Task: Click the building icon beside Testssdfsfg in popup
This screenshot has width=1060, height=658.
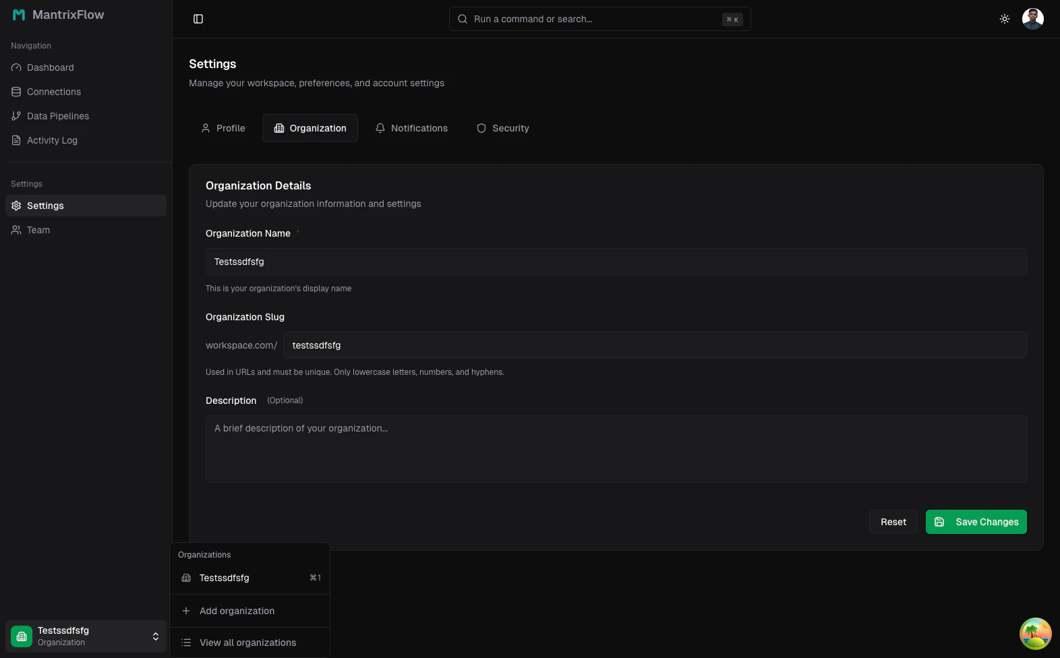Action: coord(186,578)
